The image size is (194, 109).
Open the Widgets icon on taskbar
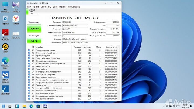[x=17, y=106]
